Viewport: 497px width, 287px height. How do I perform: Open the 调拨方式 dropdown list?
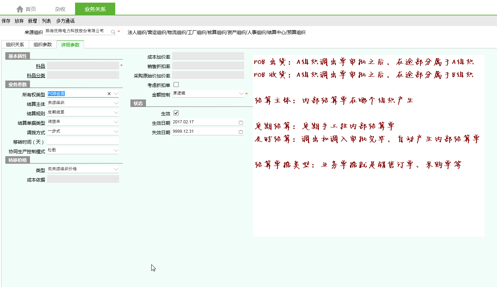click(116, 132)
